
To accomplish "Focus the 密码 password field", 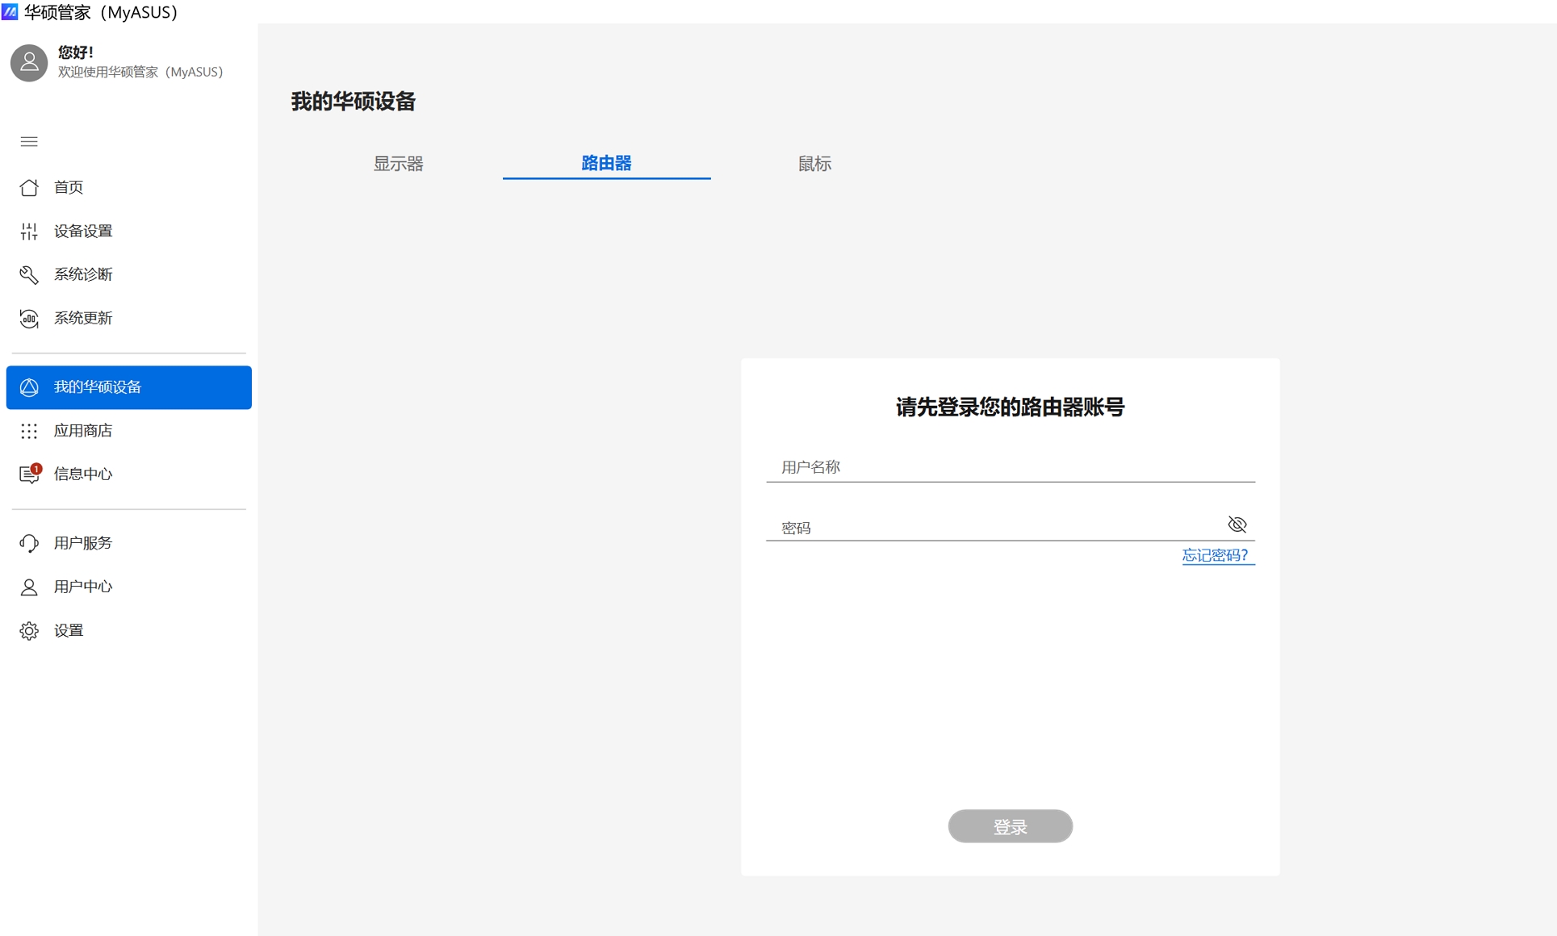I will click(993, 528).
